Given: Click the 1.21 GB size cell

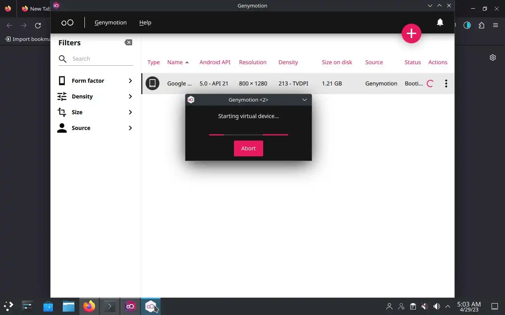Looking at the screenshot, I should (x=332, y=83).
